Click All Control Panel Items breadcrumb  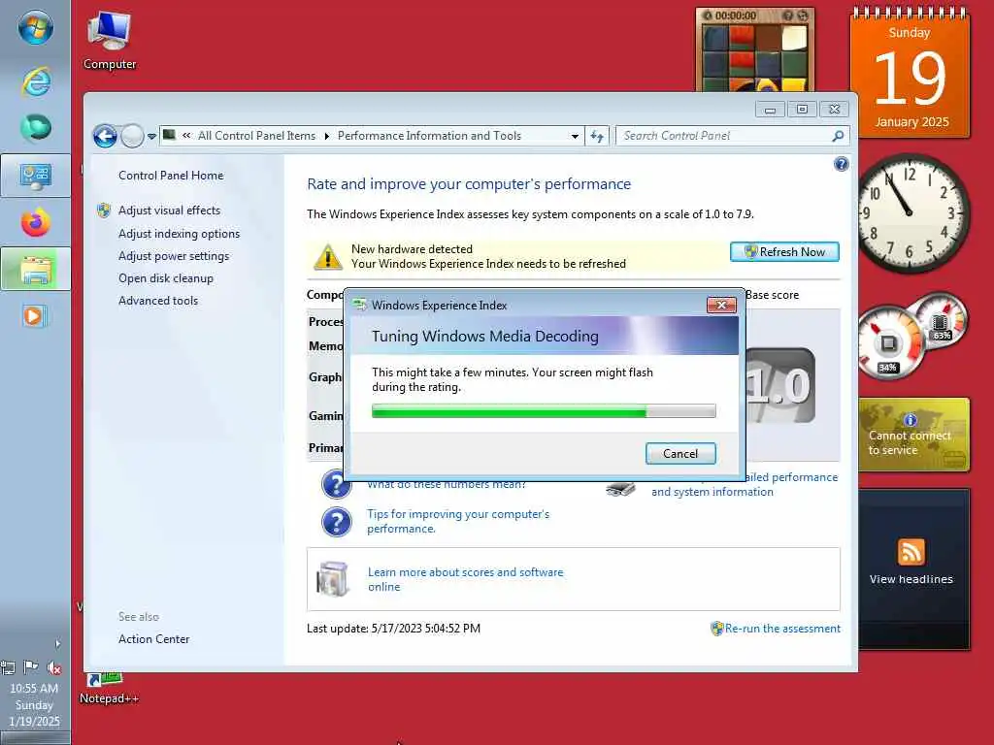(x=256, y=136)
